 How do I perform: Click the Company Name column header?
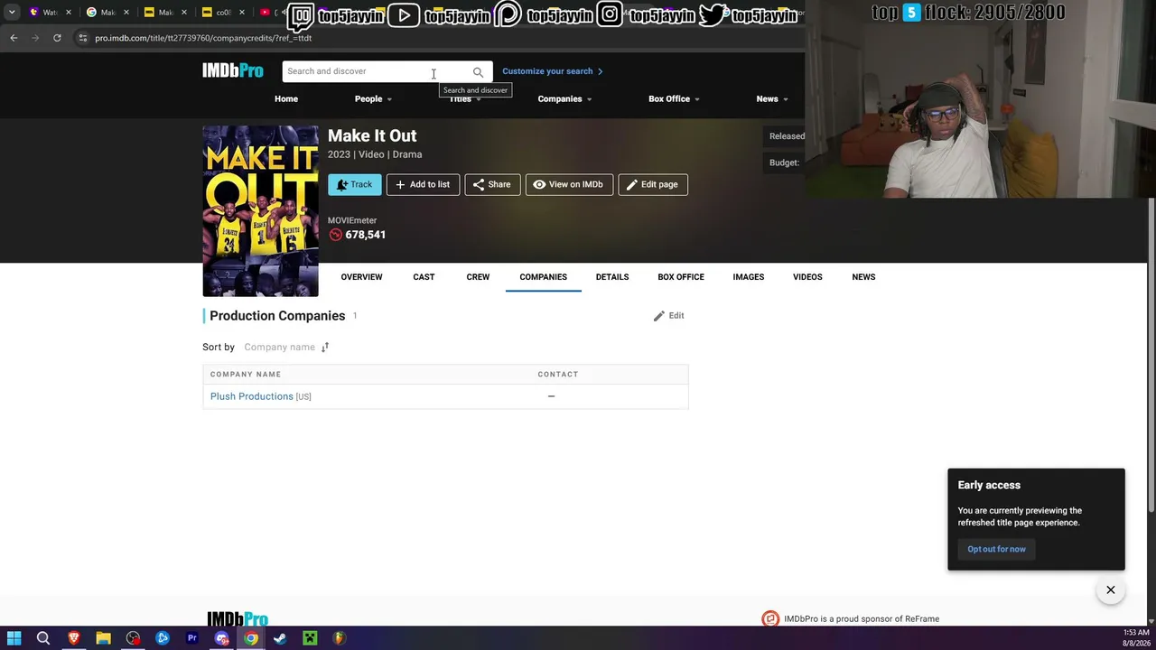(x=246, y=374)
